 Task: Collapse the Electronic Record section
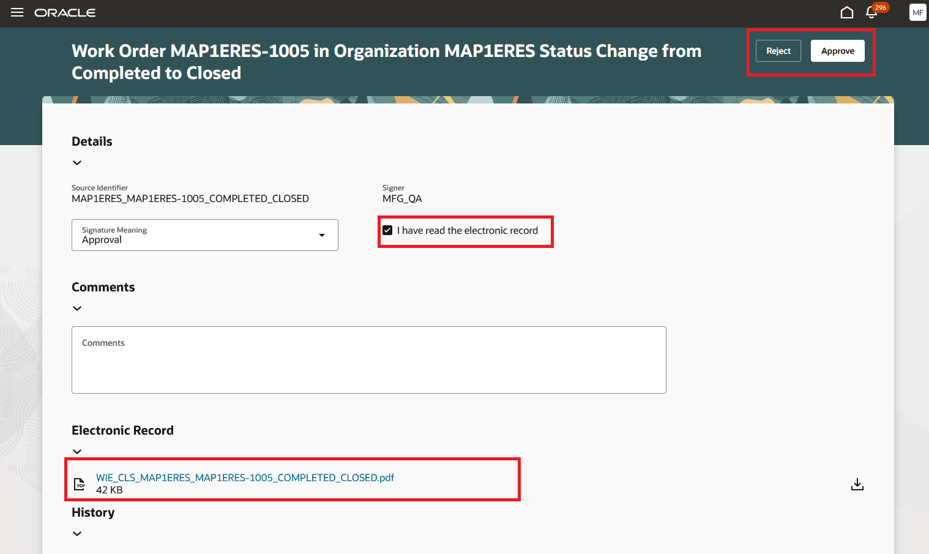(x=77, y=451)
